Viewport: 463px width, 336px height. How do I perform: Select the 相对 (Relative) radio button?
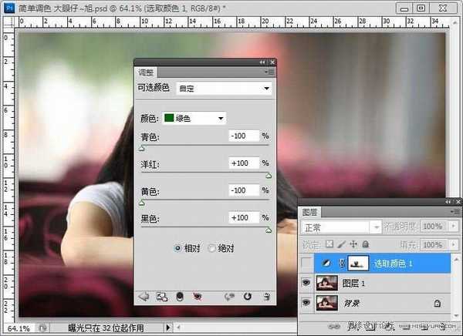(177, 249)
